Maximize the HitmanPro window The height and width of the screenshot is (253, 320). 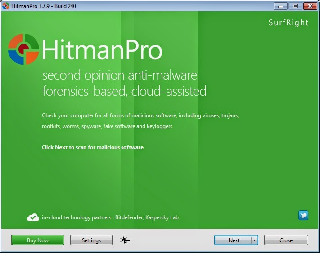pyautogui.click(x=295, y=6)
